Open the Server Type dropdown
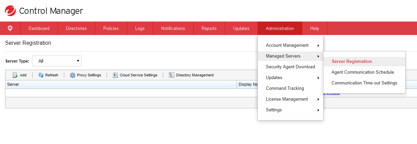The image size is (417, 144). (x=57, y=61)
